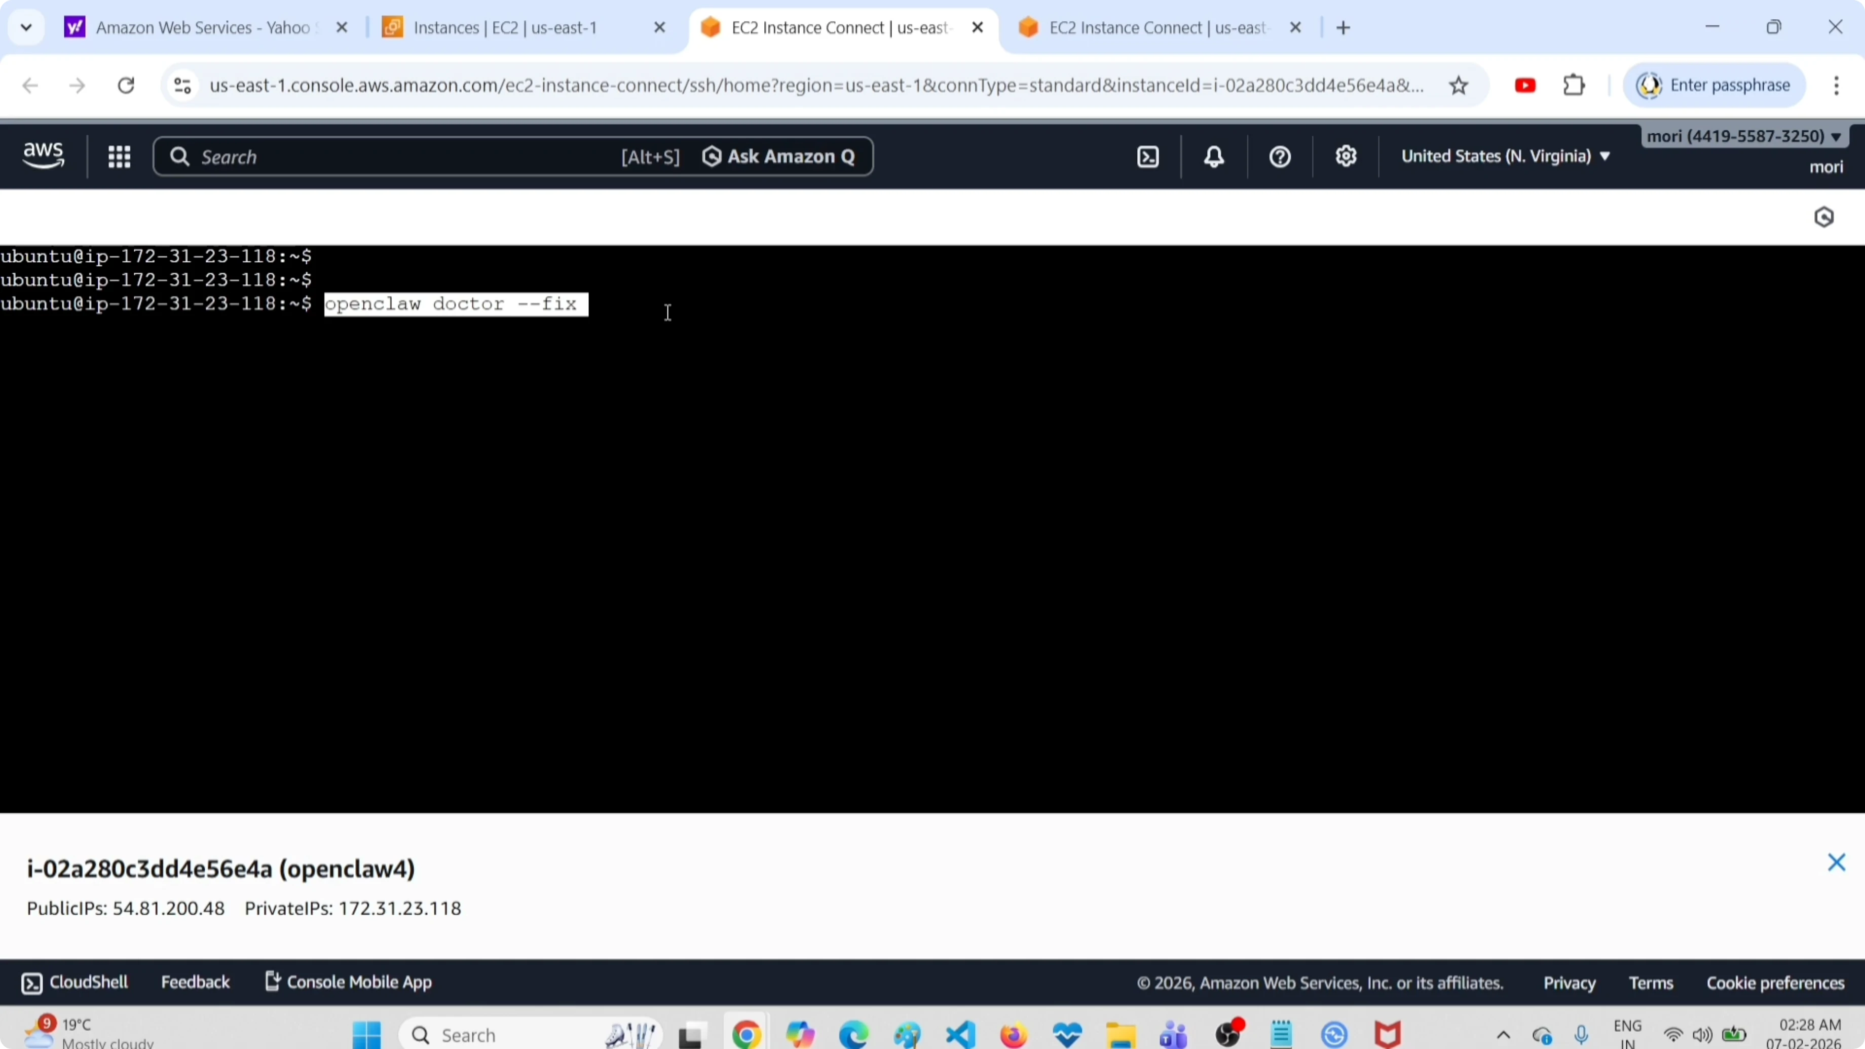The image size is (1865, 1049).
Task: Open the browser extensions puzzle icon
Action: coord(1574,86)
